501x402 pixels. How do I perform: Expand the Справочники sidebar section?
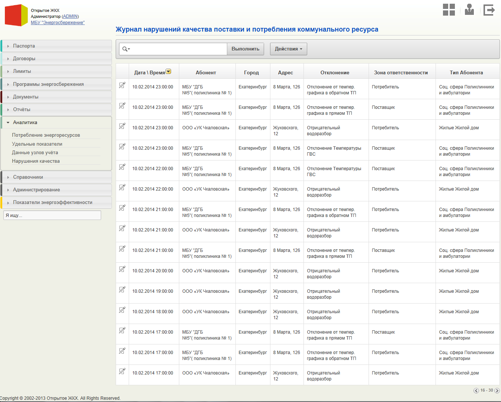point(28,177)
